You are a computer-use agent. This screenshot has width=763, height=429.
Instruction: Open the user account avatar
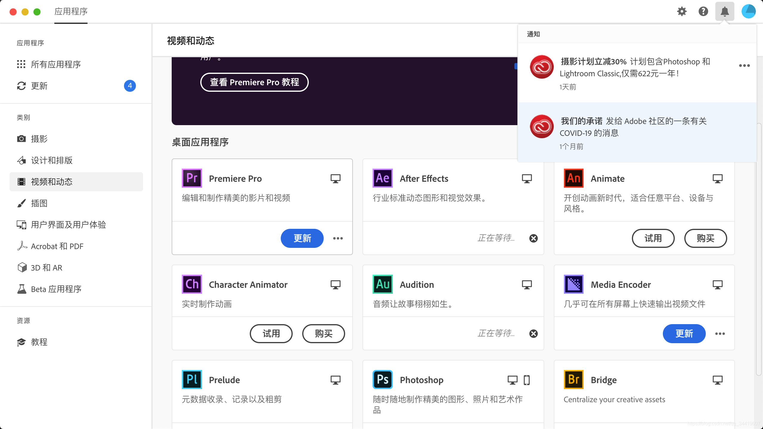pos(748,11)
